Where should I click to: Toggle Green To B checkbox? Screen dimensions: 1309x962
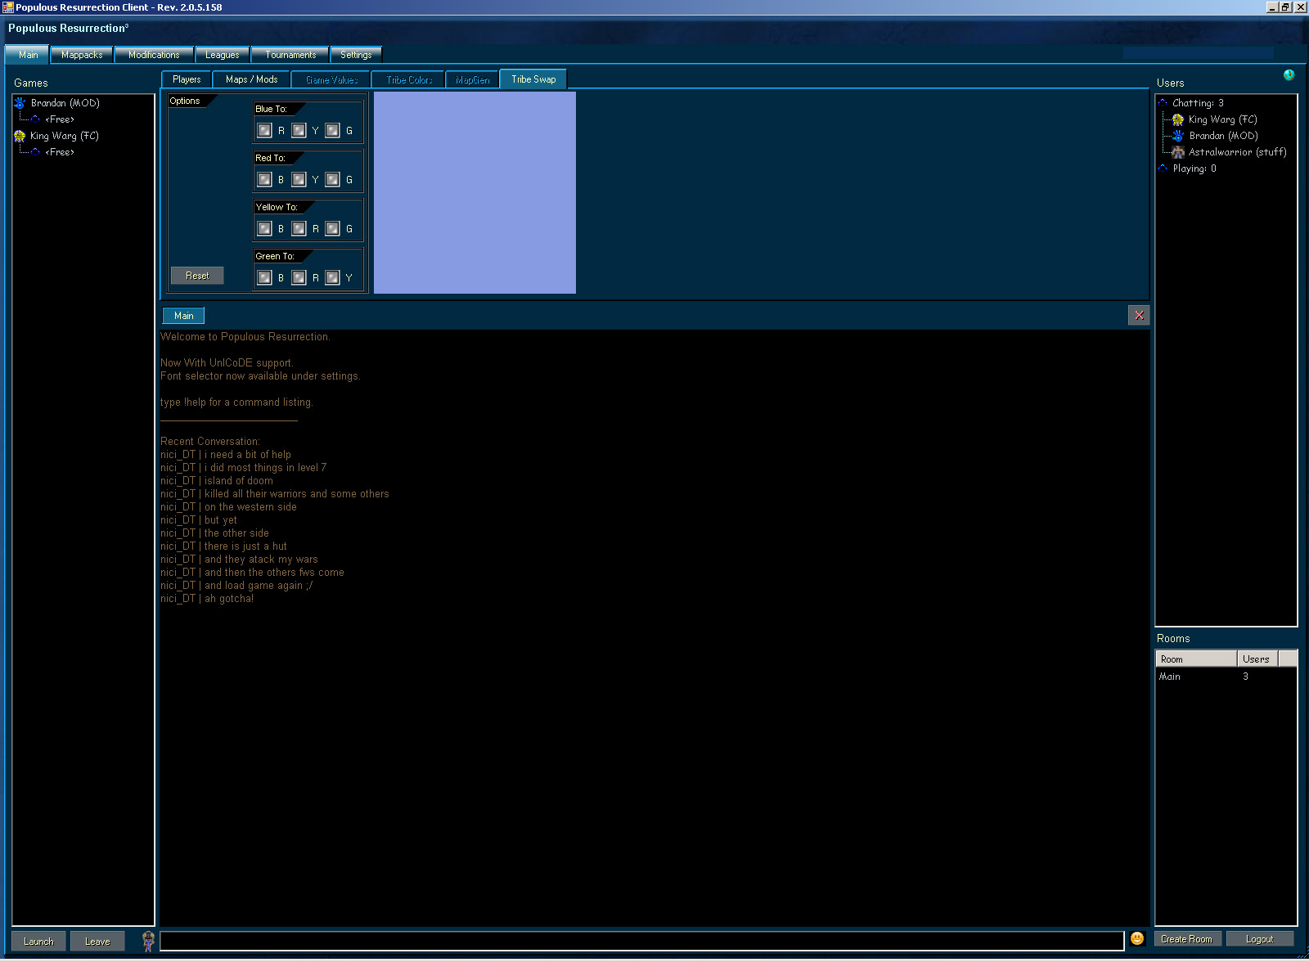tap(265, 277)
